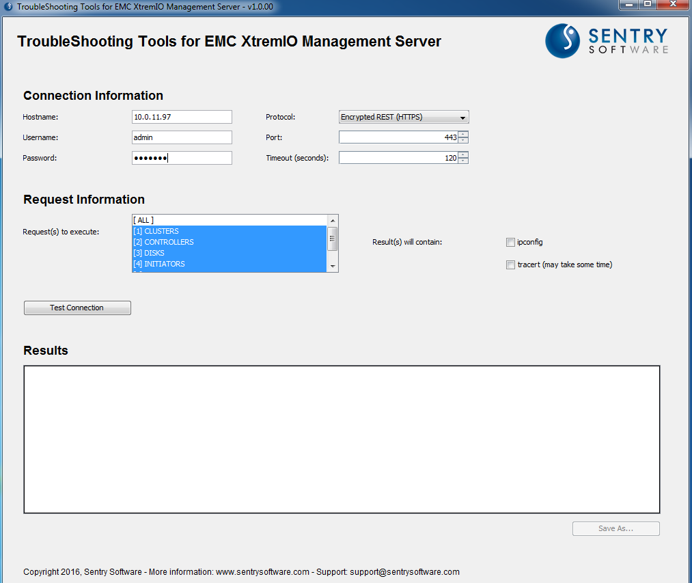
Task: Select [ ALL ] in requests list
Action: (x=229, y=220)
